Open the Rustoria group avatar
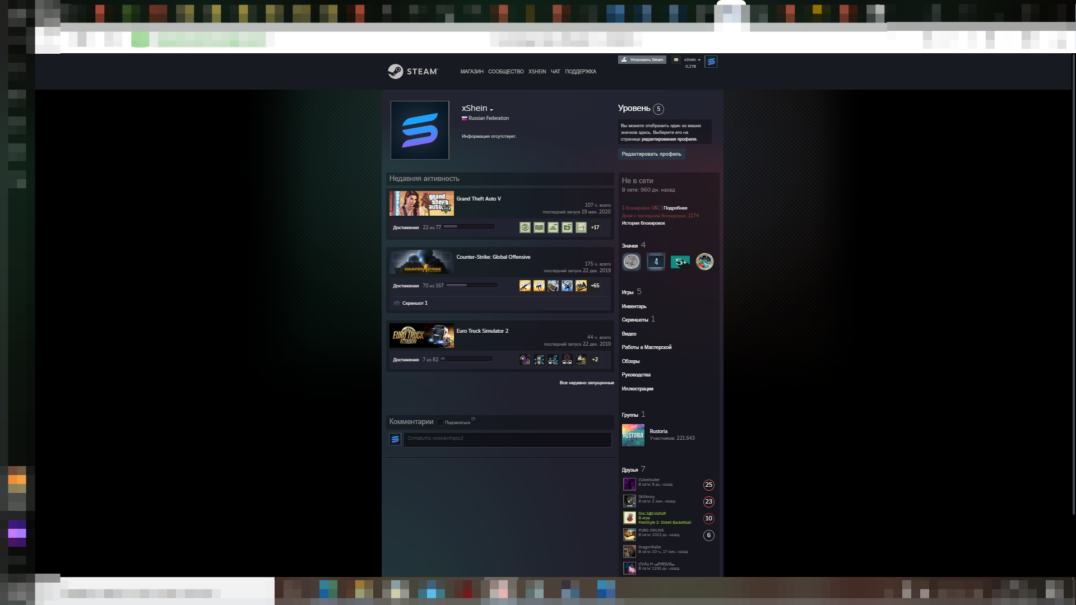The height and width of the screenshot is (605, 1076). [x=633, y=435]
